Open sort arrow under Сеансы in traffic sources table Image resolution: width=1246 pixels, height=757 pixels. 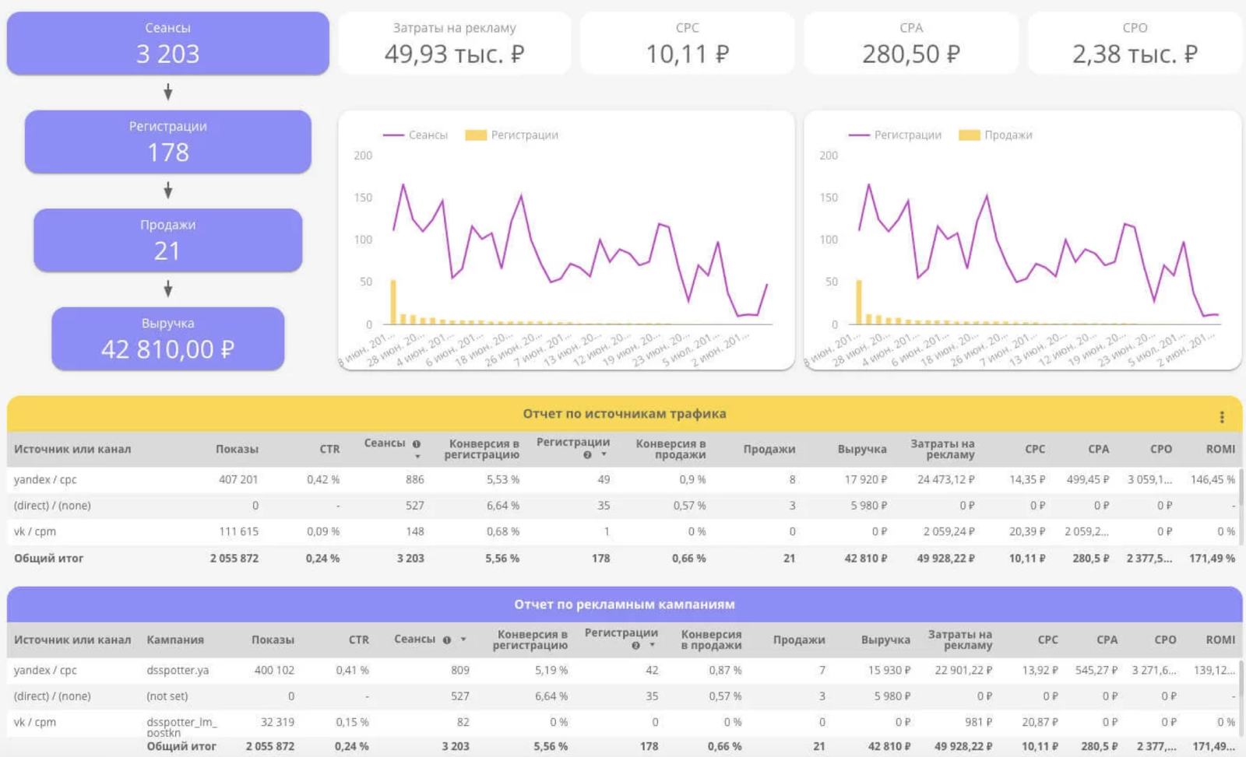(417, 457)
